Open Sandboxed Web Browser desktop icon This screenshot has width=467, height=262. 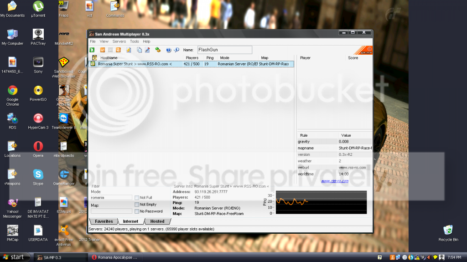(x=63, y=67)
